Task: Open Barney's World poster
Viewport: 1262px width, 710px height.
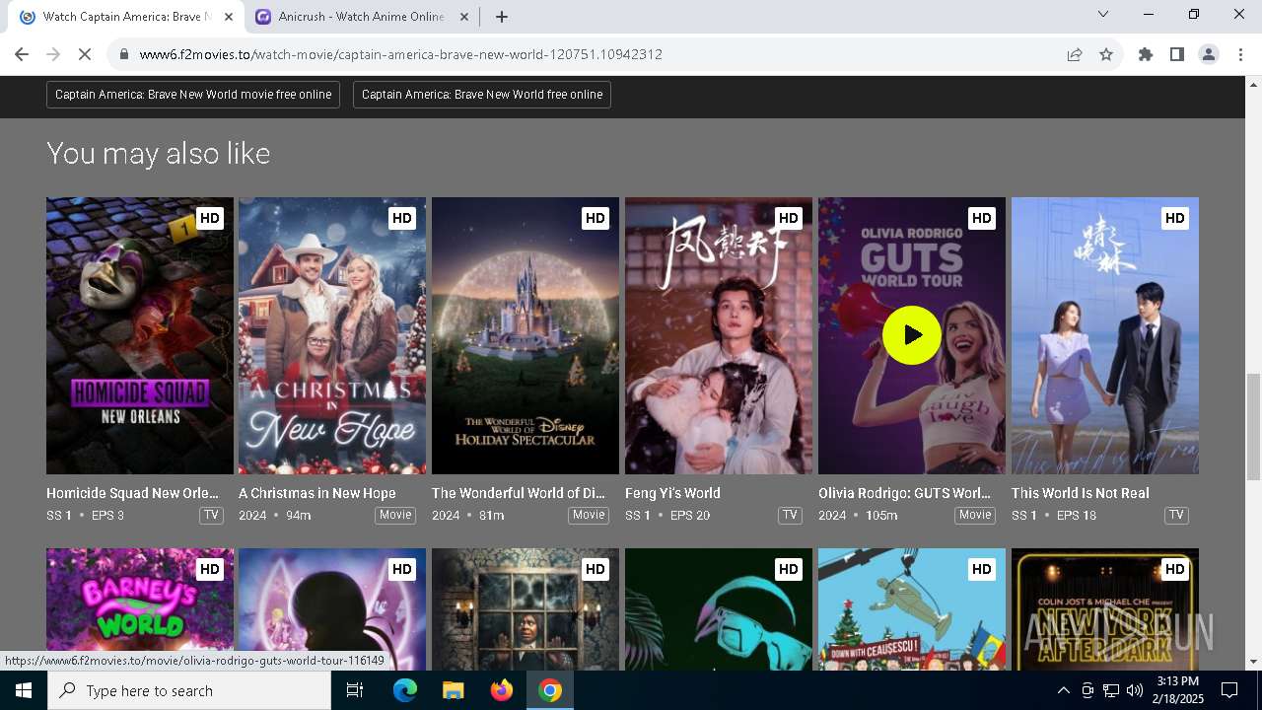Action: (x=140, y=609)
